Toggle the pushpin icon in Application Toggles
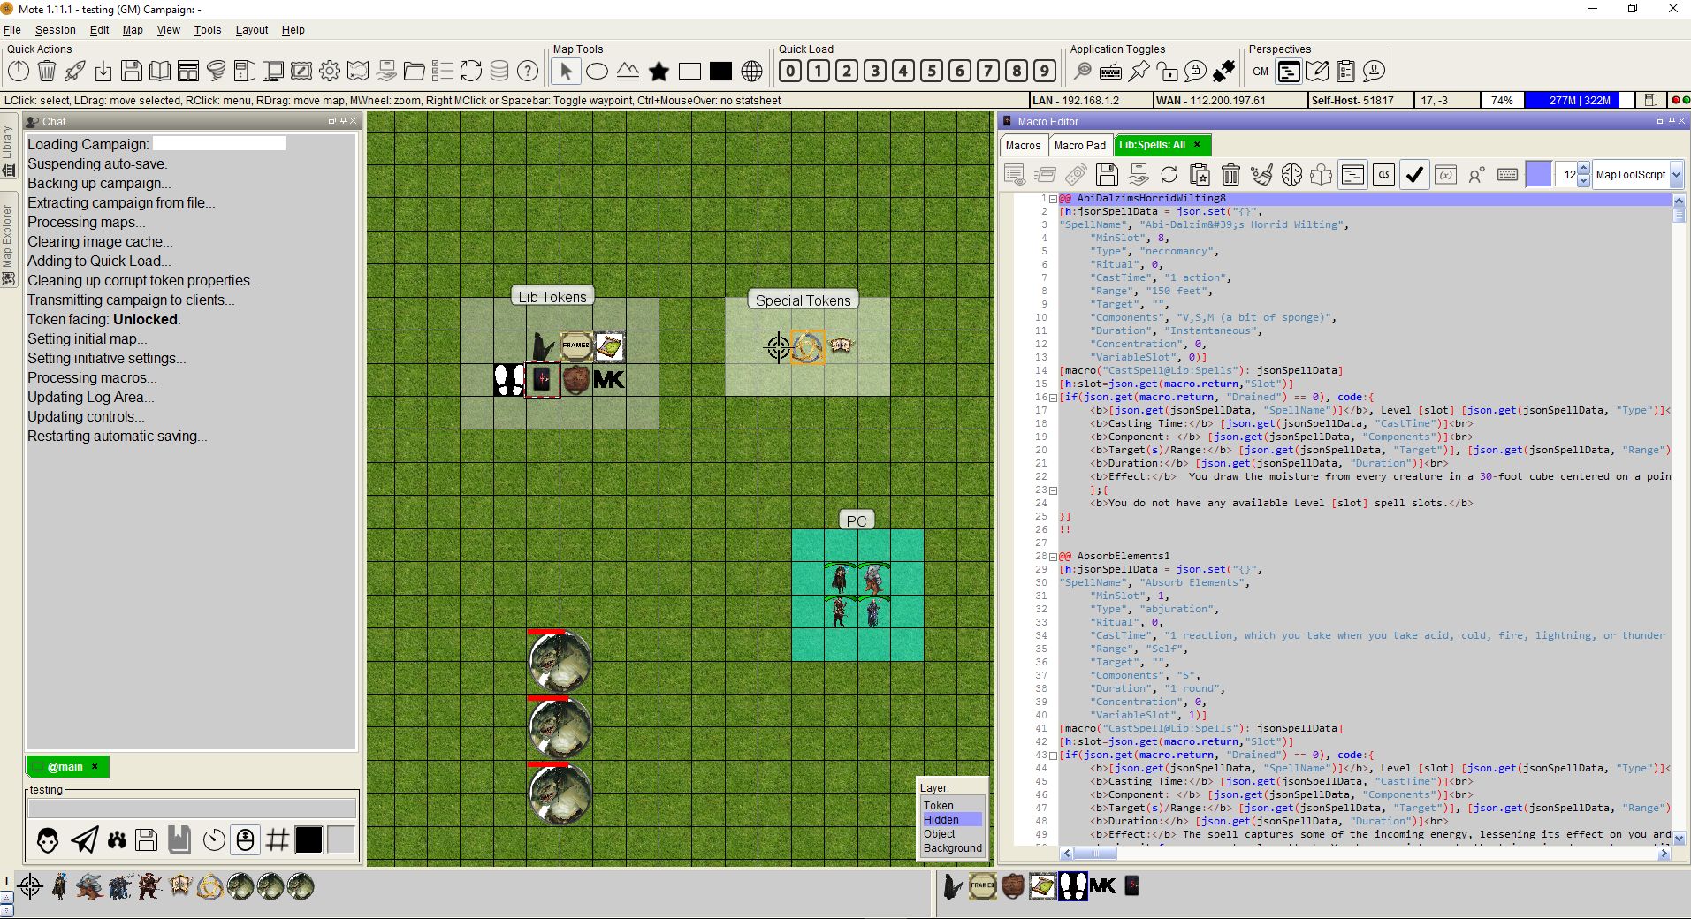 1139,71
